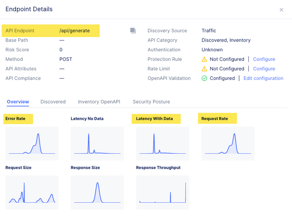Close the Endpoint Details panel
The width and height of the screenshot is (292, 221).
281,10
